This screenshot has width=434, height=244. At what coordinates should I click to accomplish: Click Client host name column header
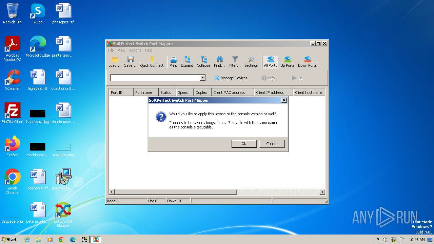point(309,93)
